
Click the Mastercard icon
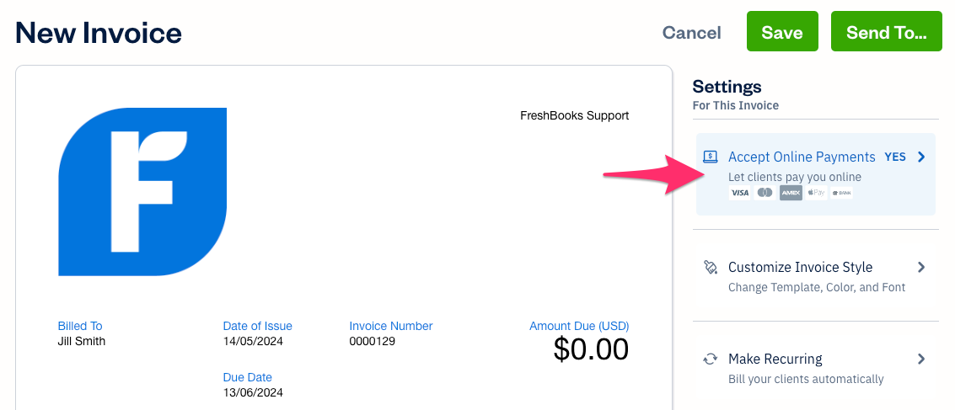pyautogui.click(x=765, y=193)
